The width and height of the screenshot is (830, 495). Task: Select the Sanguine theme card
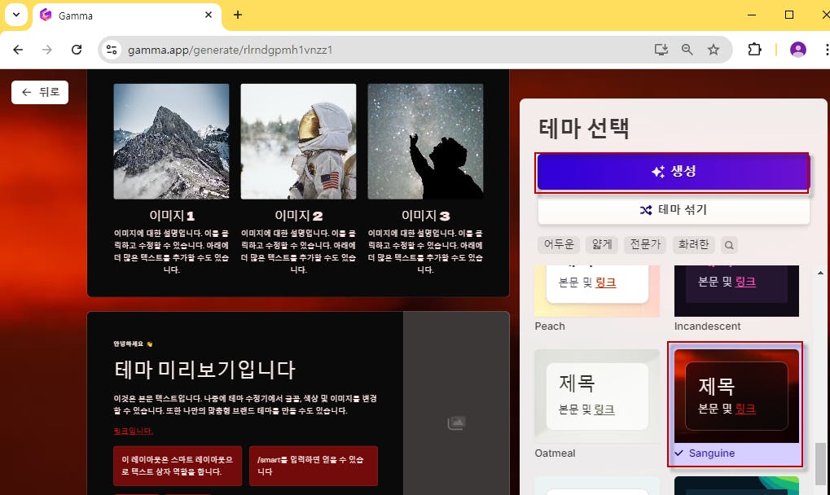pyautogui.click(x=736, y=404)
